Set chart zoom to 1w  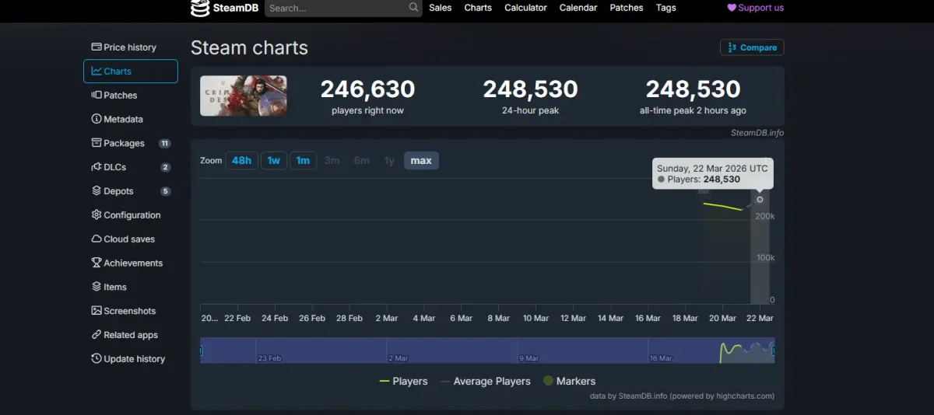tap(274, 161)
